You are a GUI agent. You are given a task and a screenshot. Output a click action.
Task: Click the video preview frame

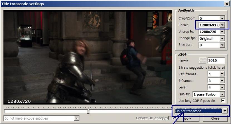(88, 57)
